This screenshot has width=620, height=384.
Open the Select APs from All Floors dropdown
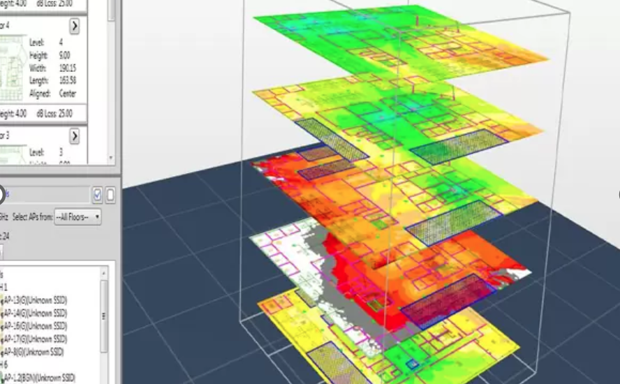click(x=77, y=217)
